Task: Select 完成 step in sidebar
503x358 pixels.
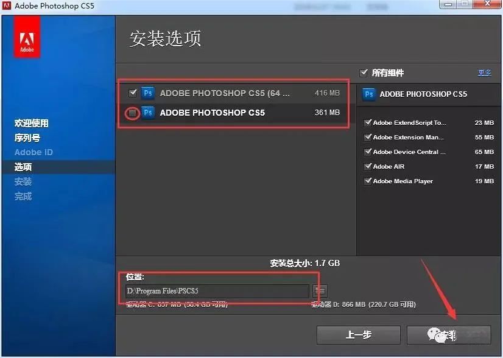Action: click(23, 196)
